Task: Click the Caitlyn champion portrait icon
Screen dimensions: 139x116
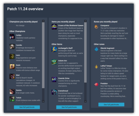Action: (x=12, y=36)
